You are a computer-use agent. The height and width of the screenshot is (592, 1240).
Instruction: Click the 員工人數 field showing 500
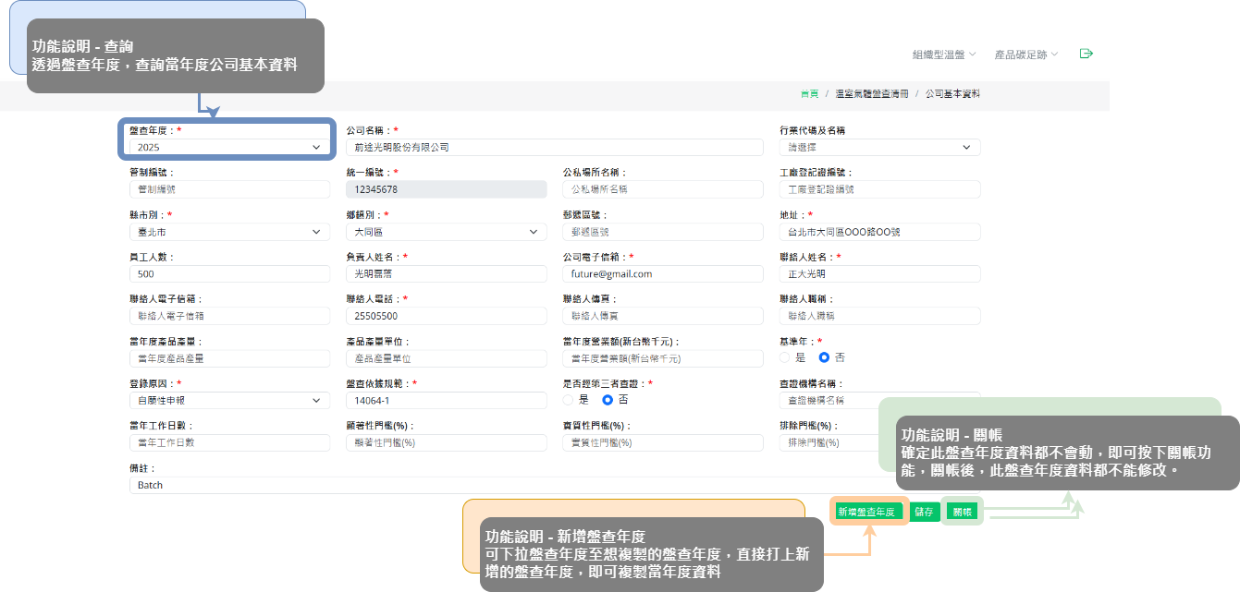pyautogui.click(x=229, y=274)
